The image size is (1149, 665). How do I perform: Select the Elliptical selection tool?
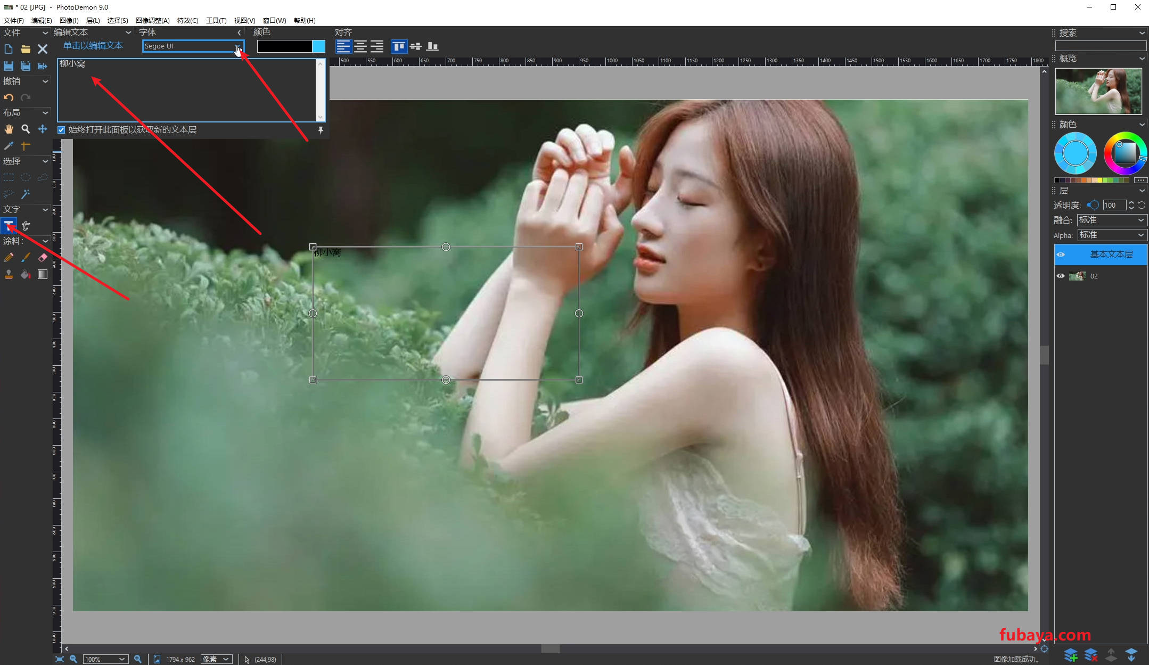pyautogui.click(x=26, y=177)
